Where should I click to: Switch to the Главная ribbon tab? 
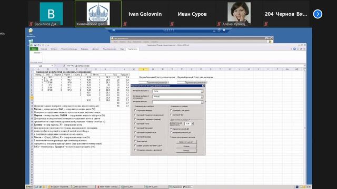[x=44, y=49]
